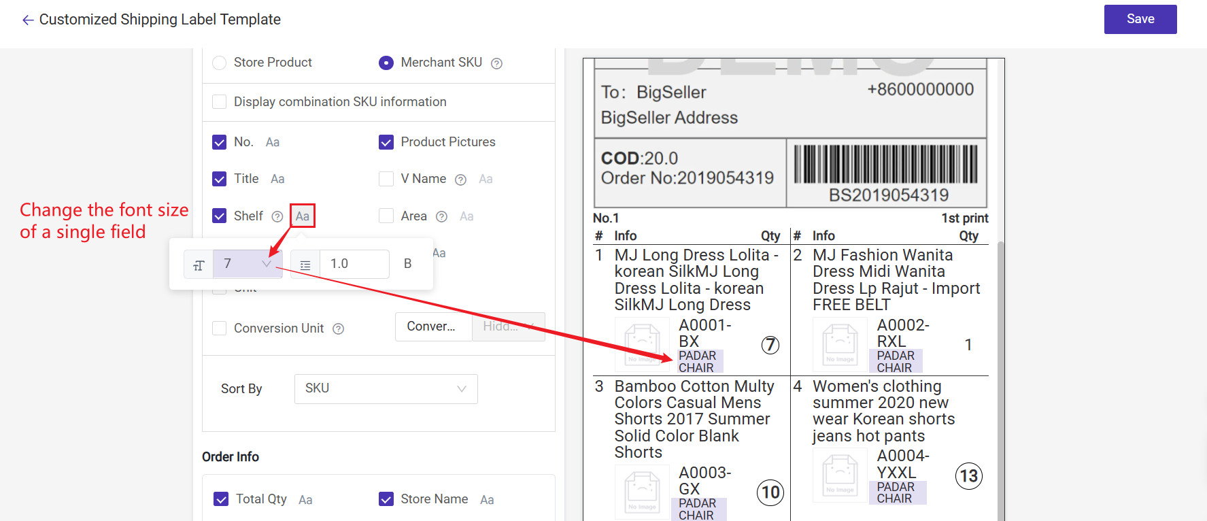Click the Aa font icon next to Store Name
Image resolution: width=1207 pixels, height=521 pixels.
click(x=487, y=500)
